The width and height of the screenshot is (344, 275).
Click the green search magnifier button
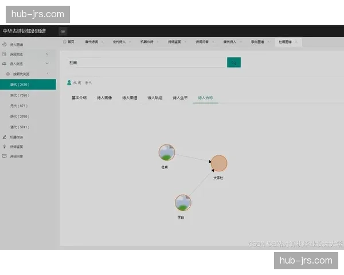click(234, 62)
